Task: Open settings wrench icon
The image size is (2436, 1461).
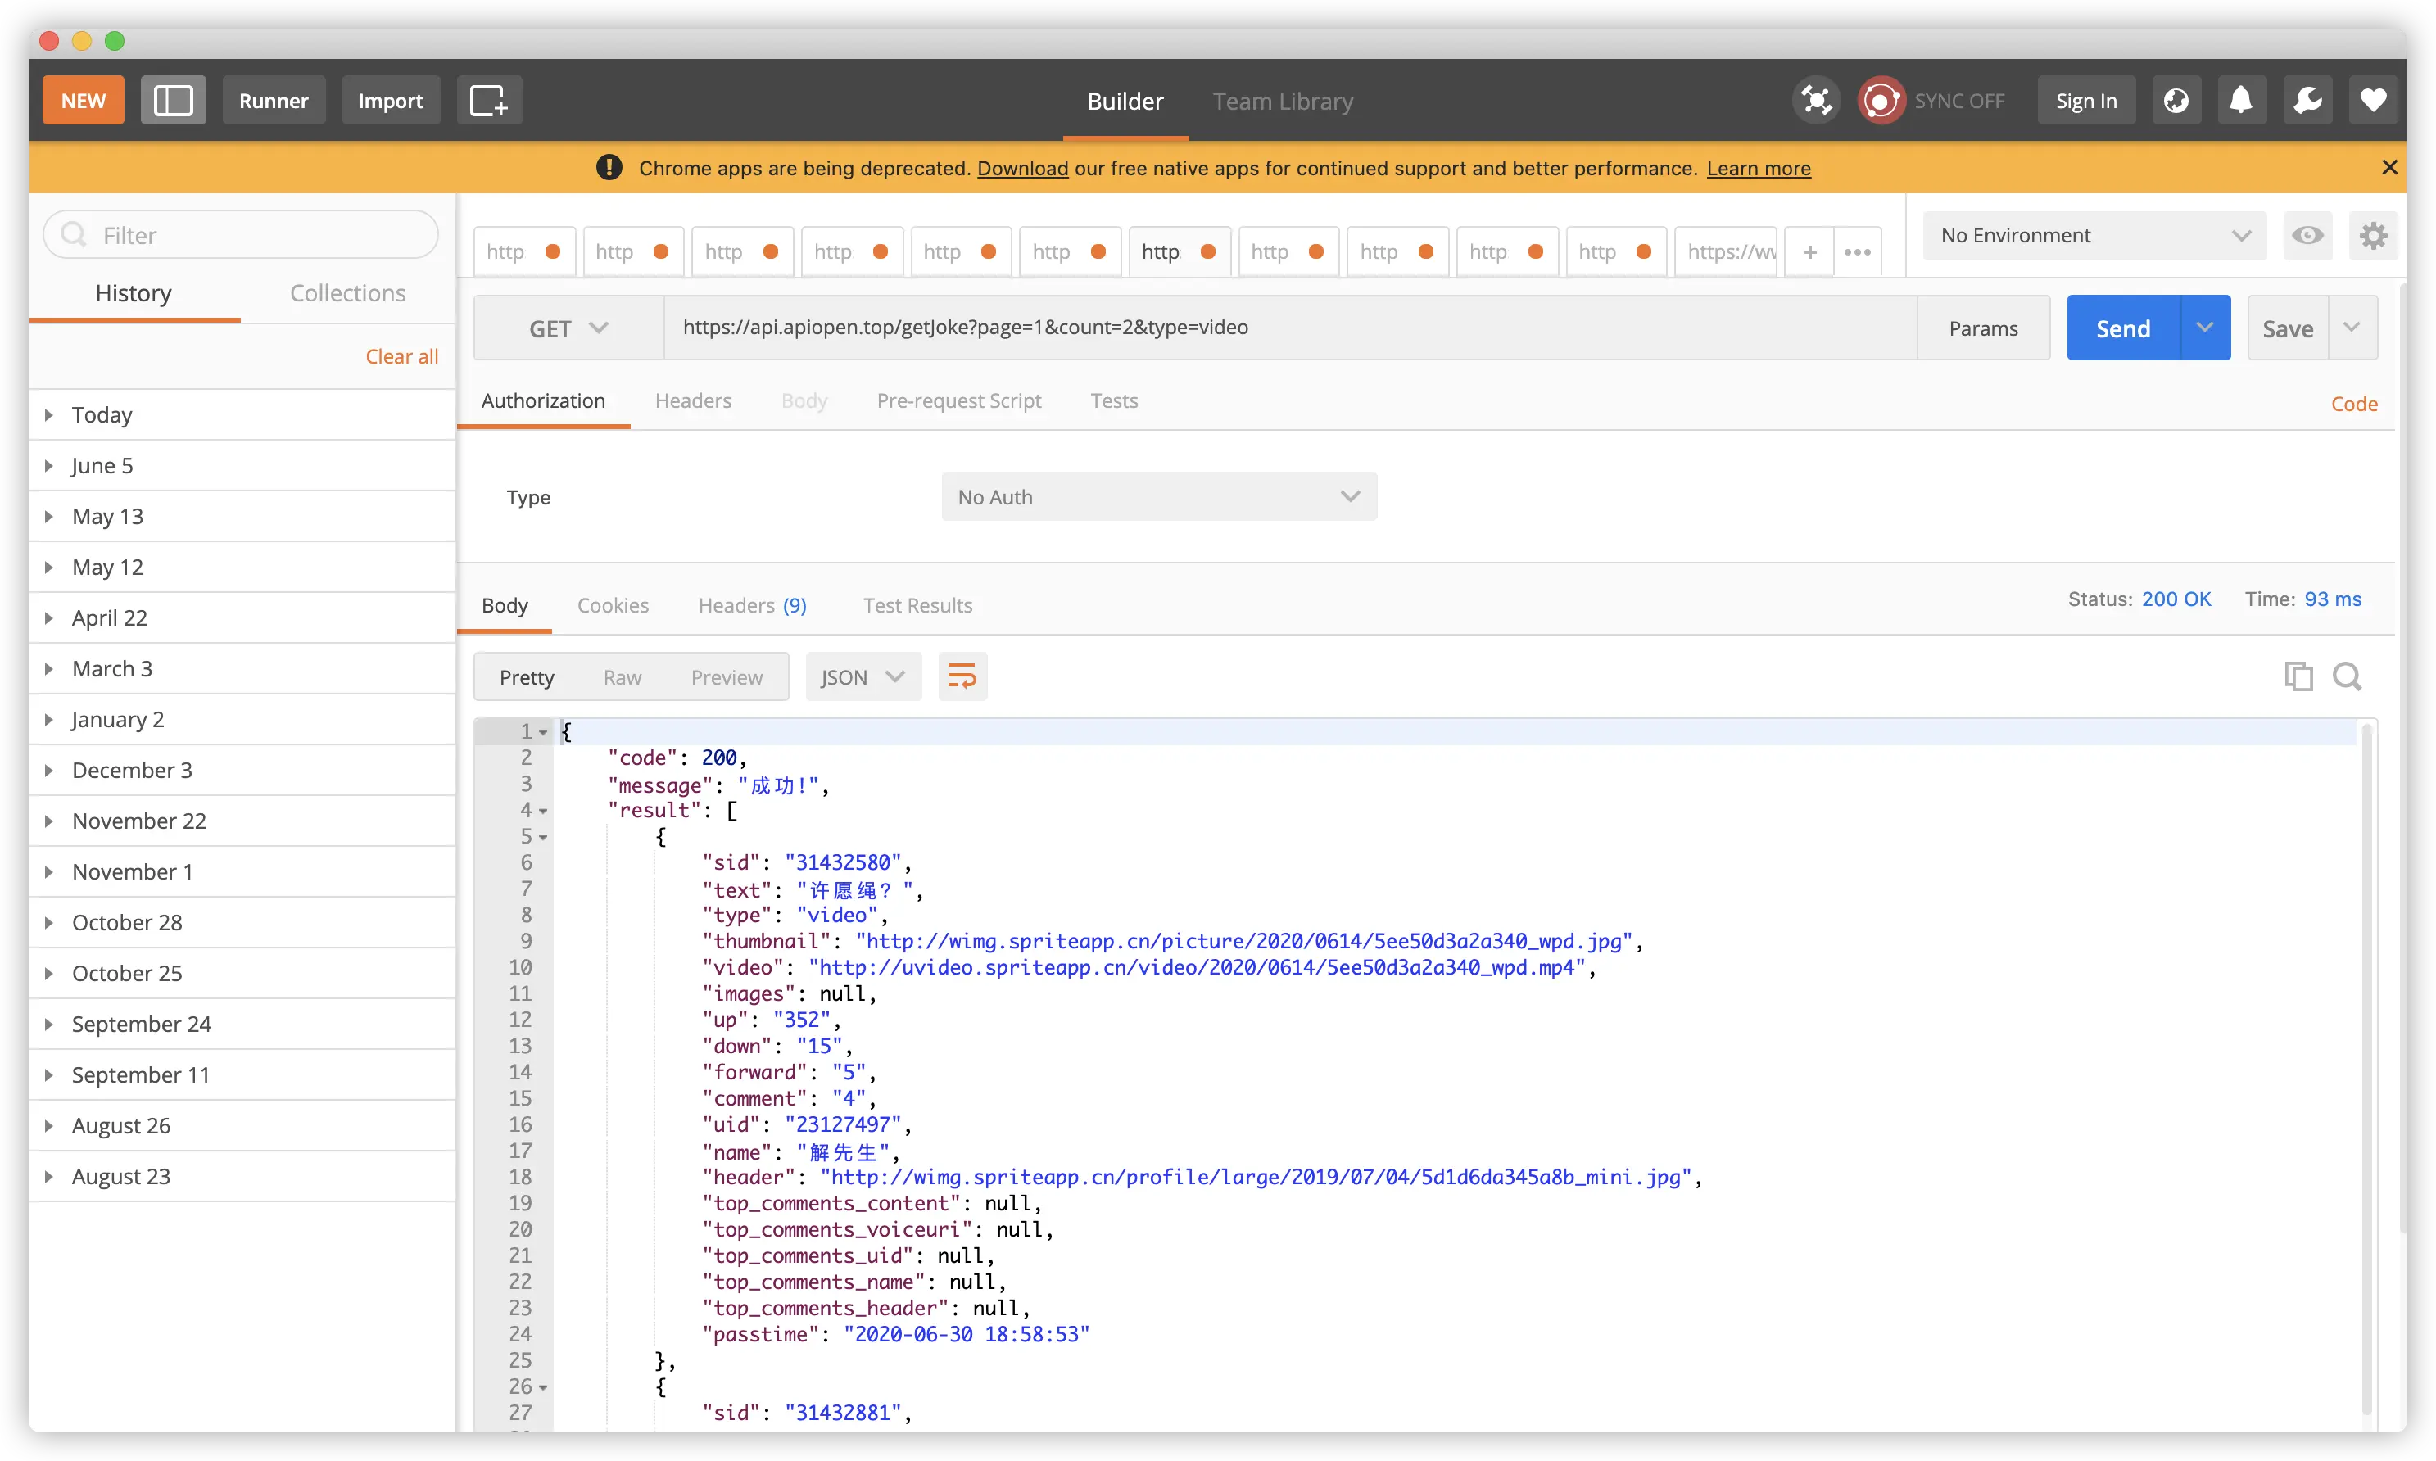Action: pos(2307,101)
